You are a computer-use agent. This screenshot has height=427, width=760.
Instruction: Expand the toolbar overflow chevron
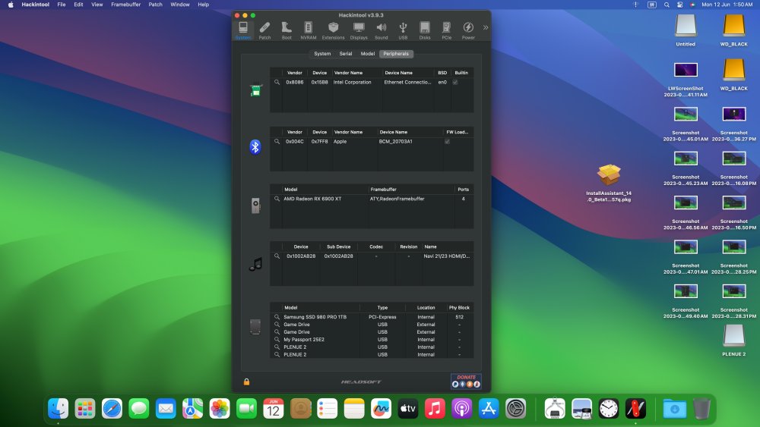tap(485, 27)
